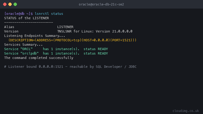
Task: Click the LISTENER alias value
Action: [x=65, y=27]
